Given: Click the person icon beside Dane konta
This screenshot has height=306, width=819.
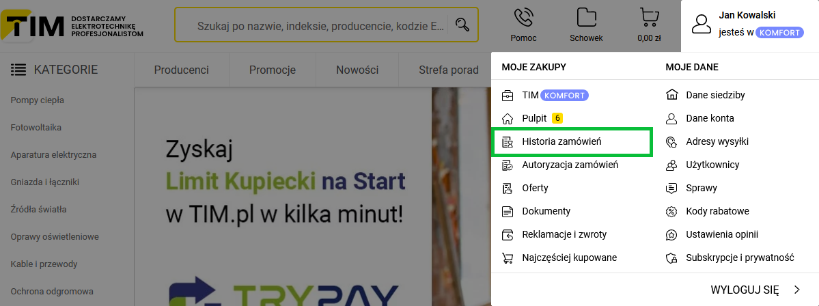Looking at the screenshot, I should (671, 119).
